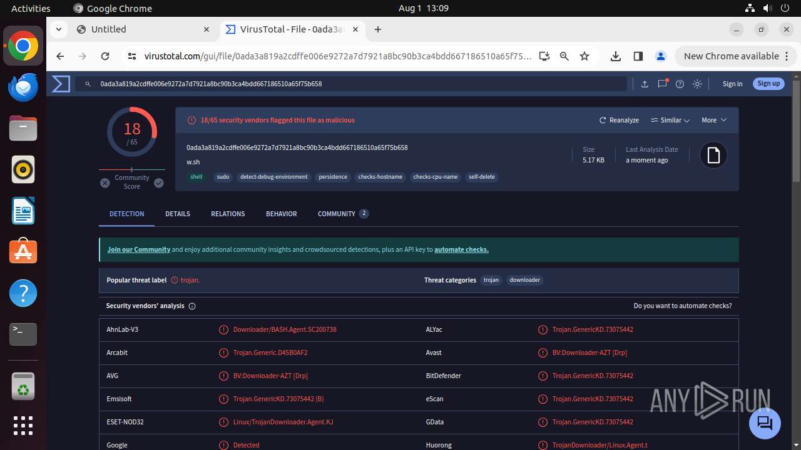Click the Sign up button
Viewport: 801px width, 450px height.
[x=768, y=84]
